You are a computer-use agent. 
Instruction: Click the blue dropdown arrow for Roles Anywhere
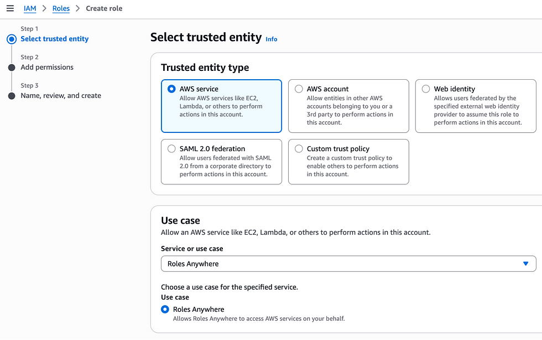(x=526, y=264)
